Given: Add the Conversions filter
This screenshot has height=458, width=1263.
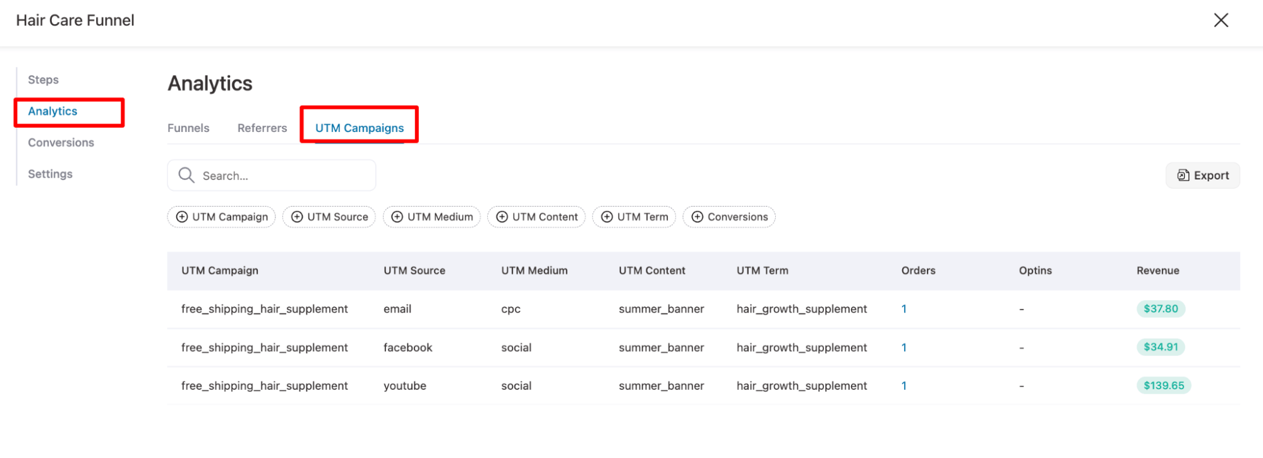Looking at the screenshot, I should (729, 217).
